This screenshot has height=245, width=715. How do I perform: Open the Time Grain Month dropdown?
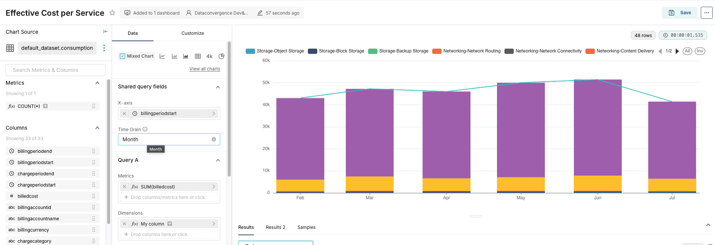(169, 139)
